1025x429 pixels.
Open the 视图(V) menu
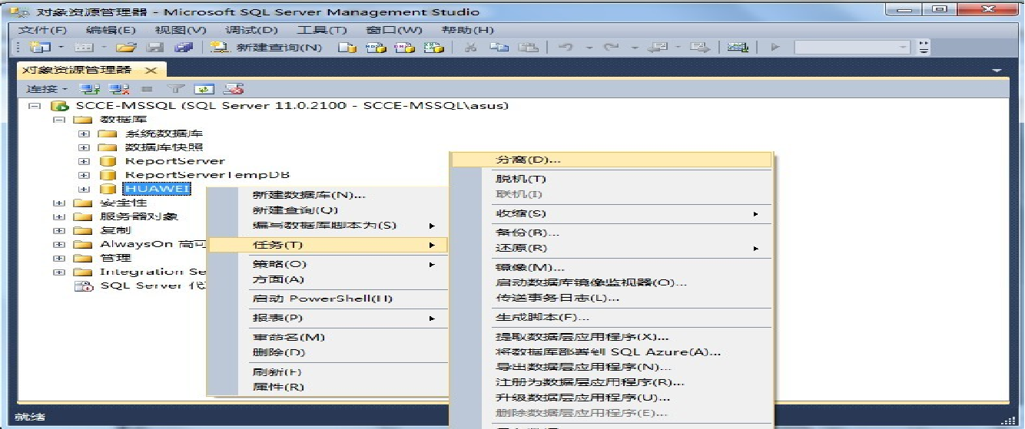click(x=181, y=30)
